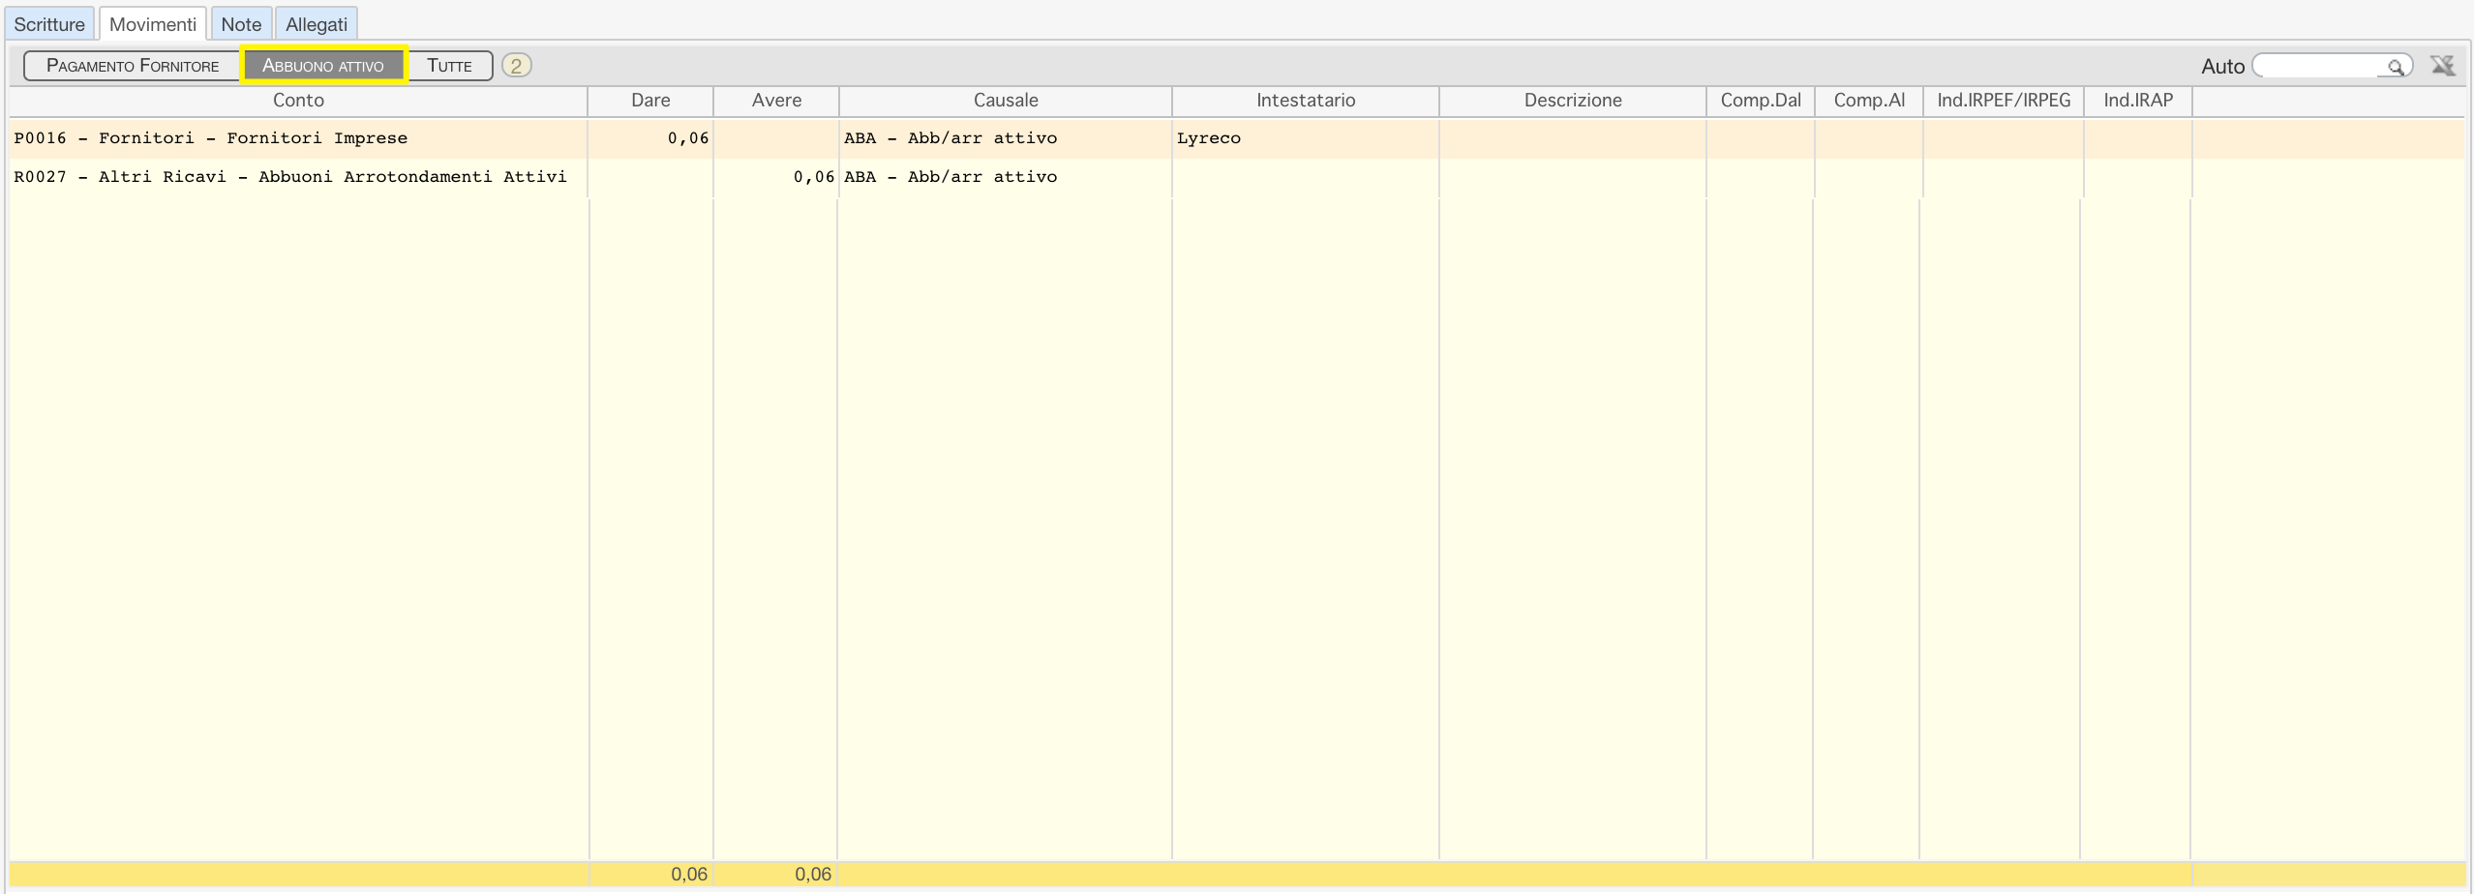Viewport: 2474px width, 894px height.
Task: Click the Causale column header
Action: click(1006, 101)
